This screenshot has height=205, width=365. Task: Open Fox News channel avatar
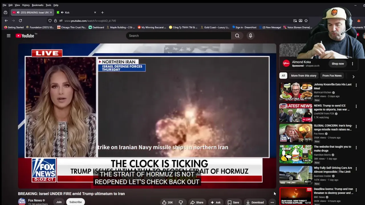[x=22, y=202]
